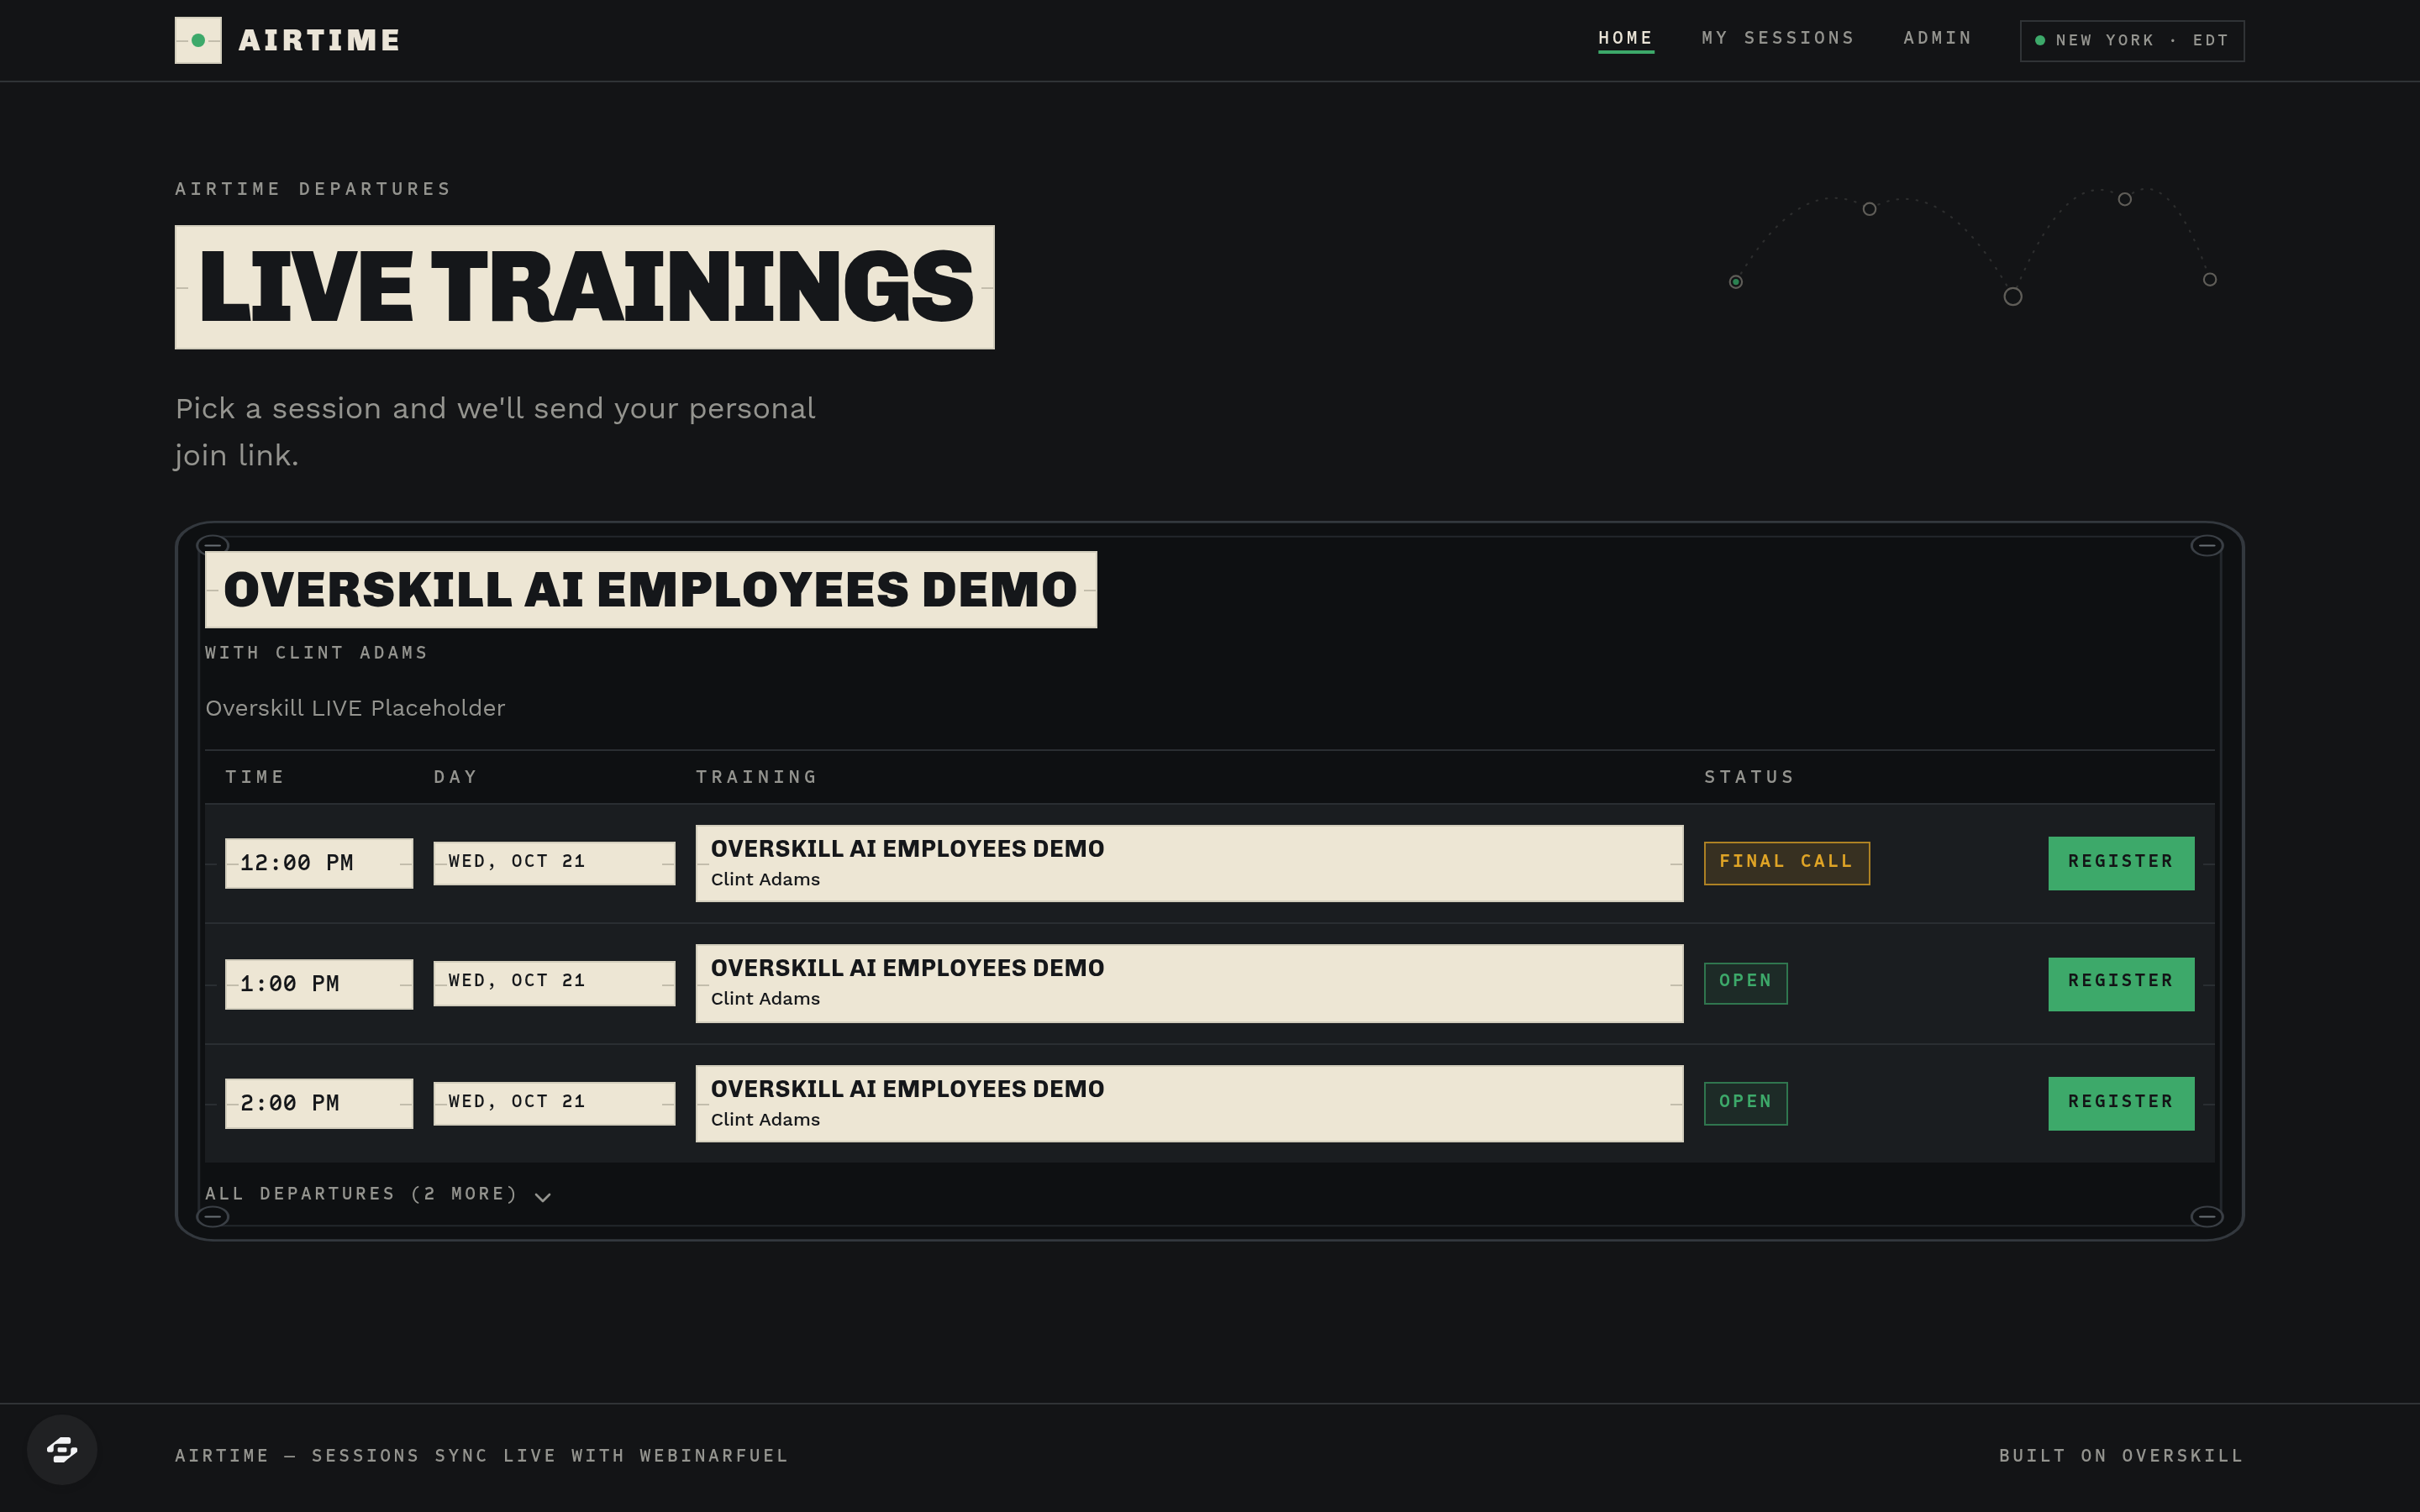Select the 1:00 PM time cell
This screenshot has height=1512, width=2420.
pos(319,983)
